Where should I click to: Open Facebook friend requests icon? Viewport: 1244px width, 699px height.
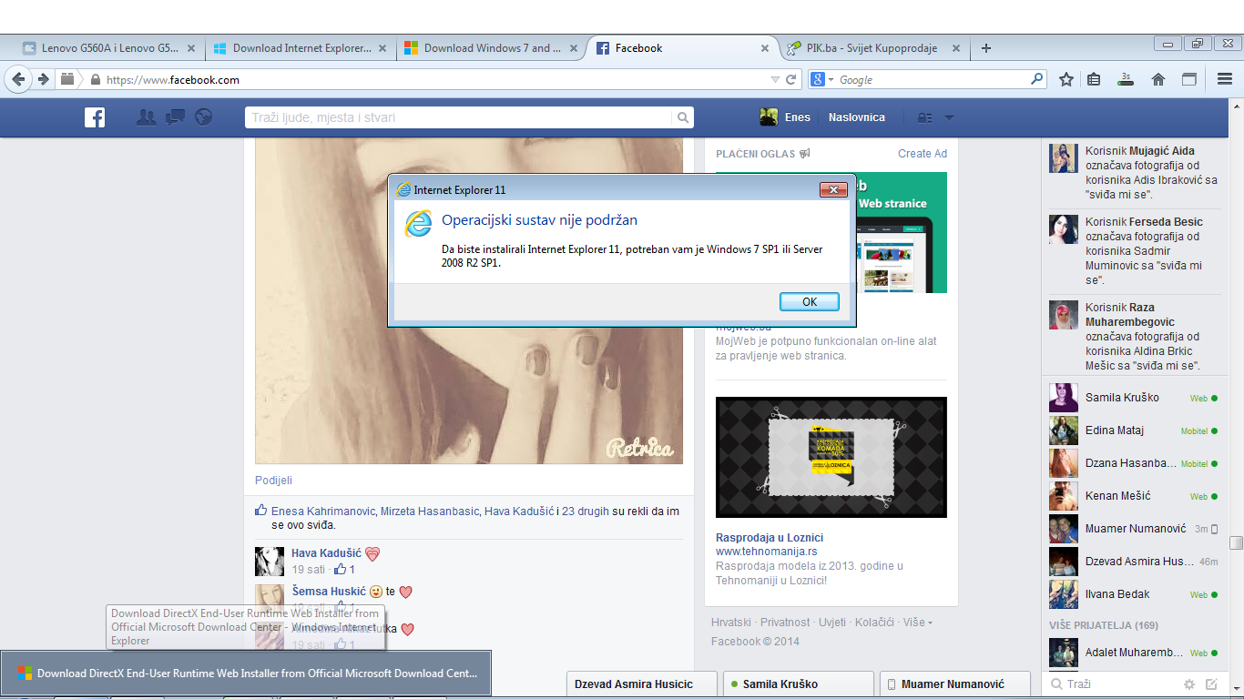pos(146,117)
